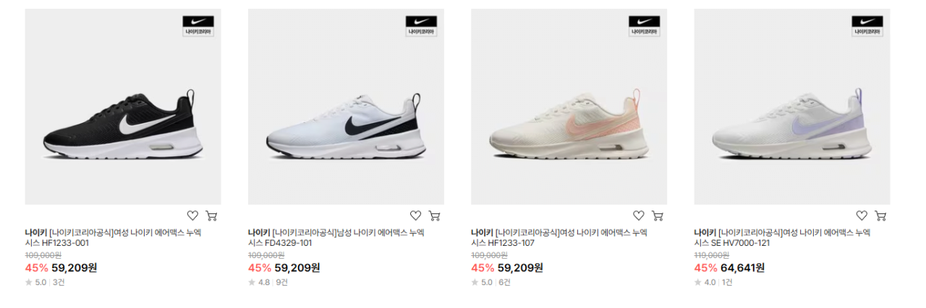Add black HF1233-001 shoe to cart
Screen dimensions: 926x308
[x=211, y=215]
